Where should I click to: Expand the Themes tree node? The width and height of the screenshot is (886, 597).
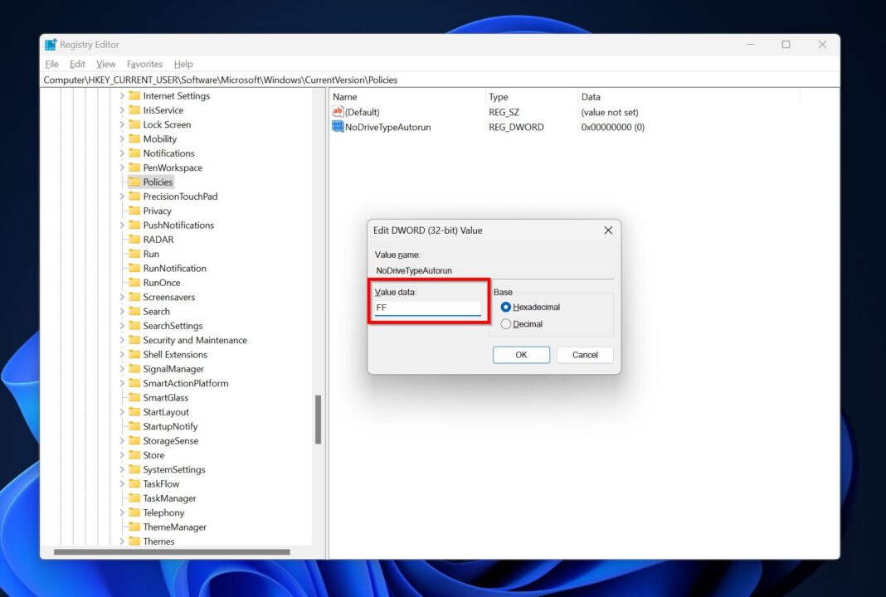(122, 541)
